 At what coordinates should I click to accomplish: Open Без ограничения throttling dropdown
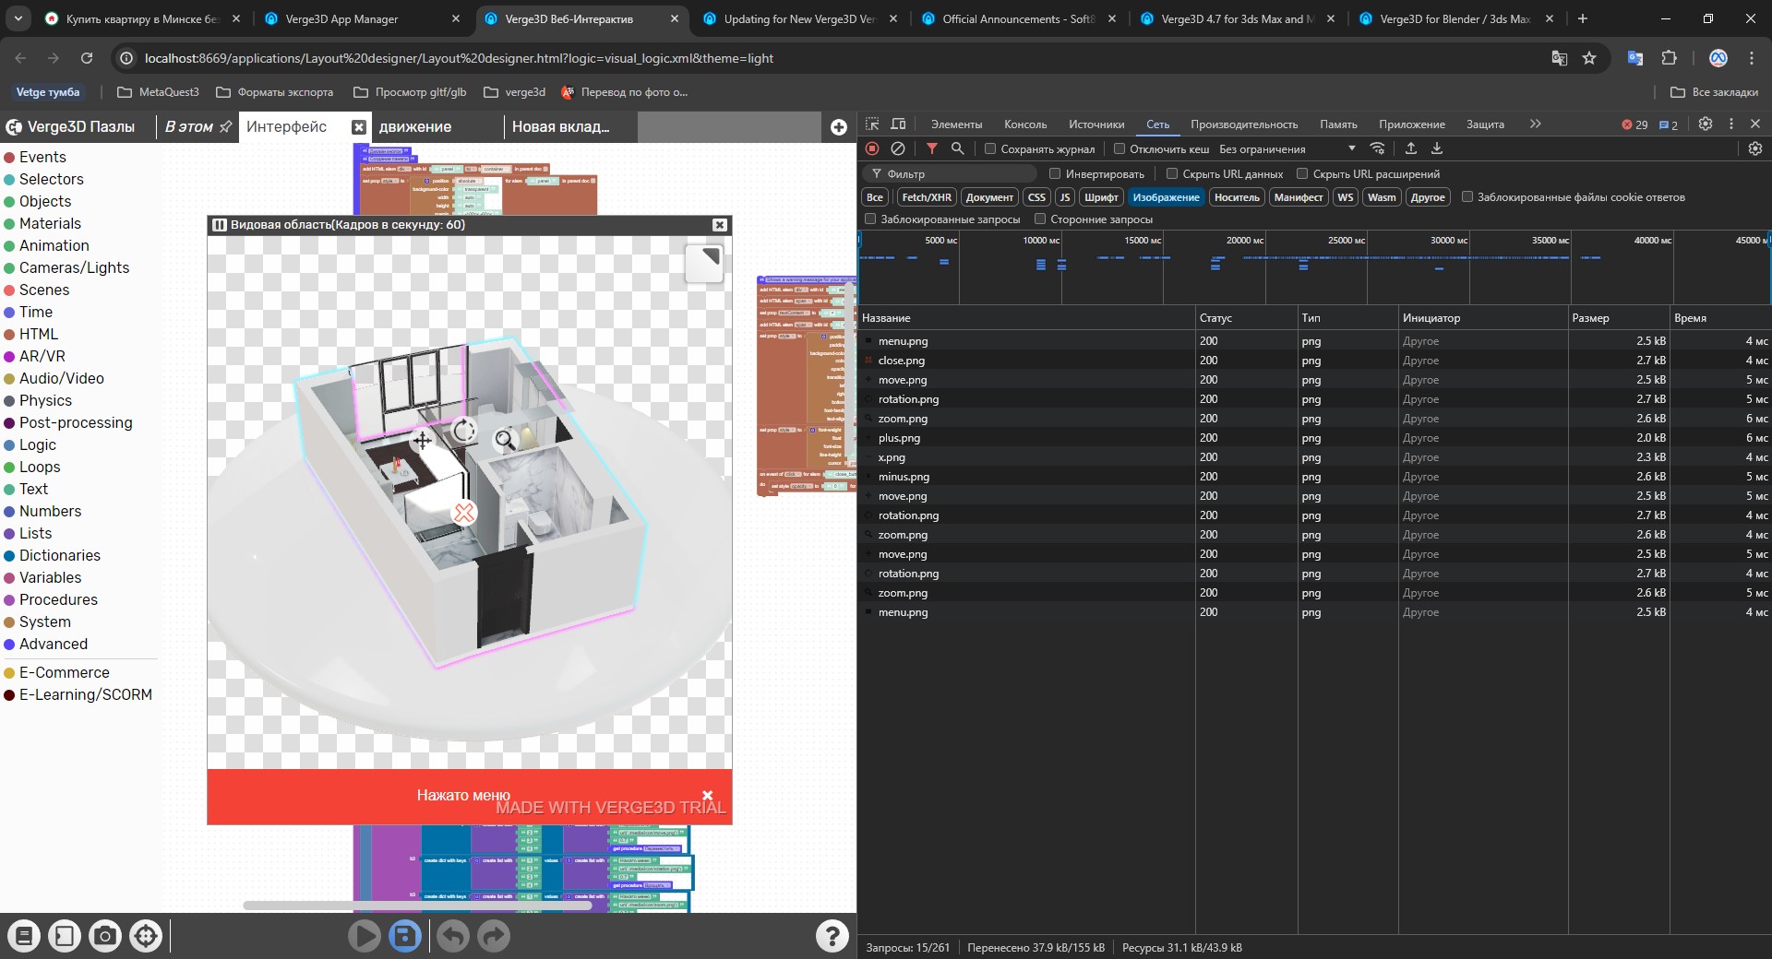[x=1287, y=148]
